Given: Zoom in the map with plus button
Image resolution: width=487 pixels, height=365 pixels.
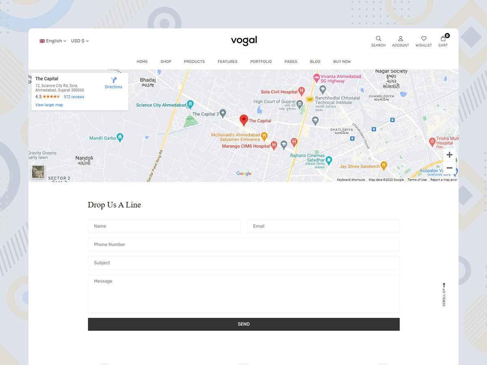Looking at the screenshot, I should point(449,155).
